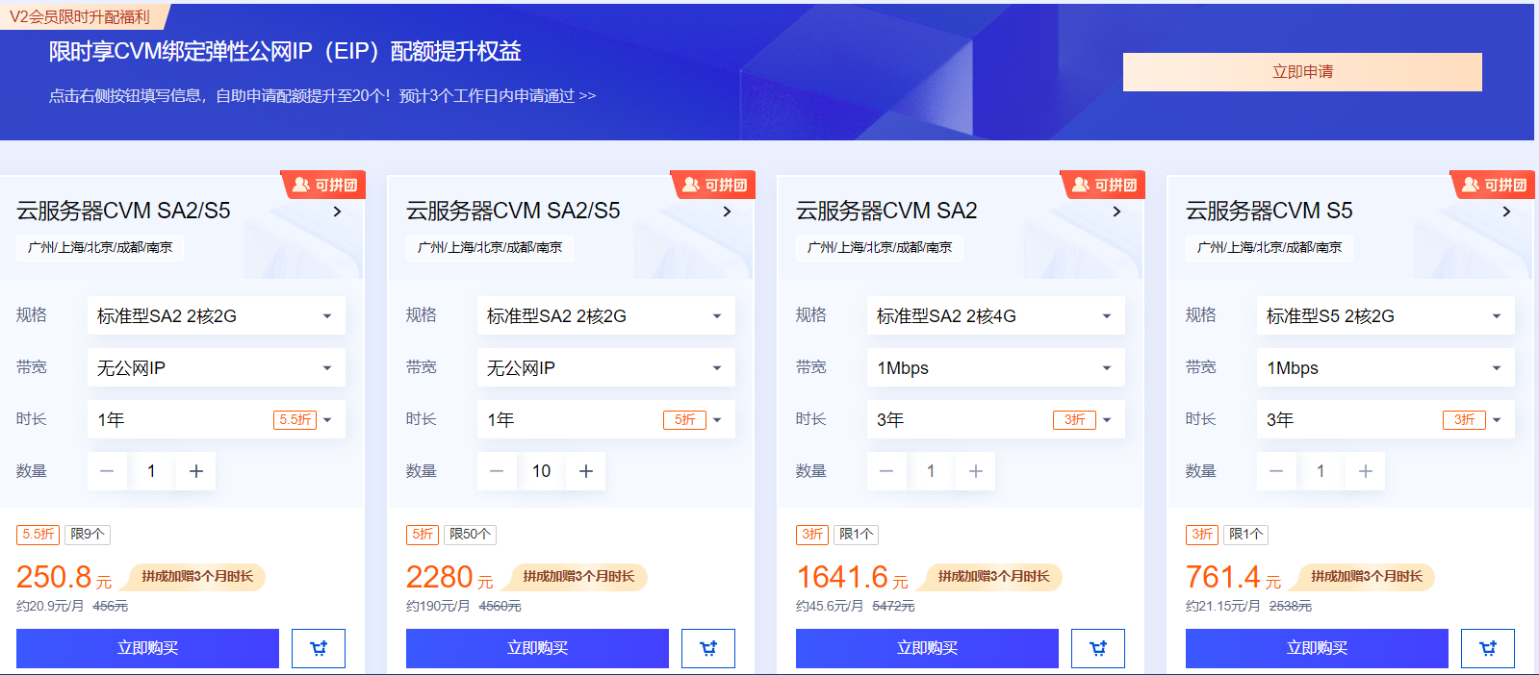The image size is (1539, 675).
Task: Add the 1641.6元 server to cart
Action: (1098, 648)
